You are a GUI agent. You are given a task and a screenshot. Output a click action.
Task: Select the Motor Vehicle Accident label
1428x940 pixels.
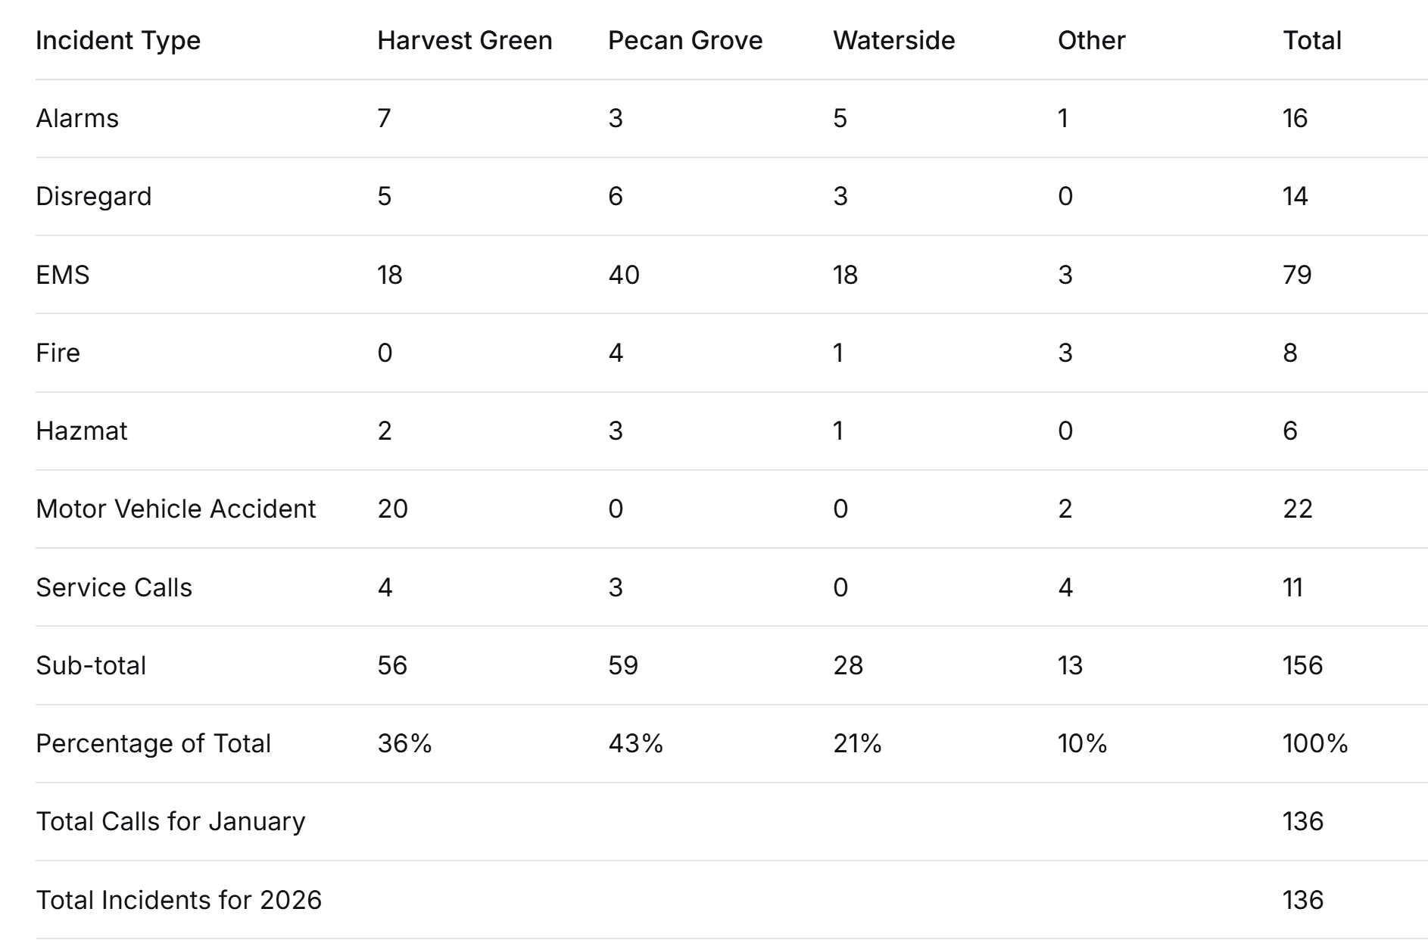176,509
